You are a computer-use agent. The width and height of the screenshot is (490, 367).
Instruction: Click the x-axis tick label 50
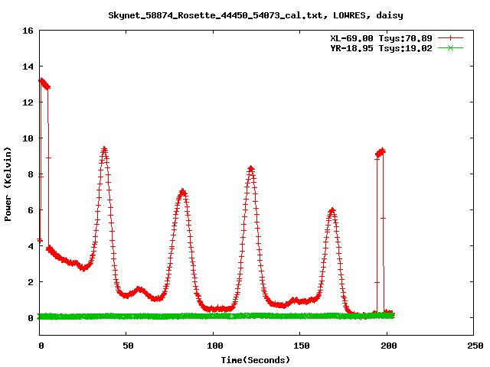tap(128, 346)
